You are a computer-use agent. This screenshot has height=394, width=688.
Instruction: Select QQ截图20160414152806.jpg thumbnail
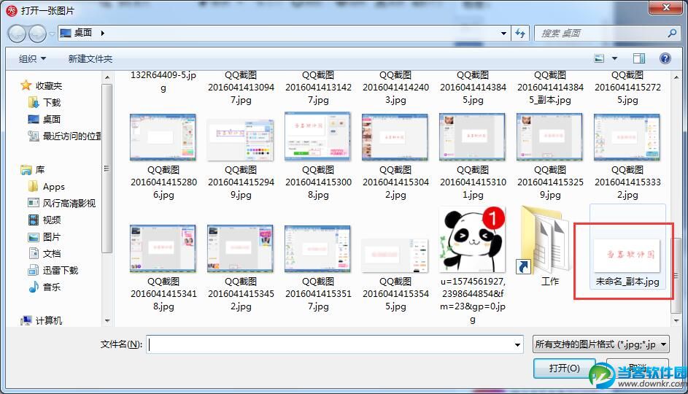[x=163, y=137]
